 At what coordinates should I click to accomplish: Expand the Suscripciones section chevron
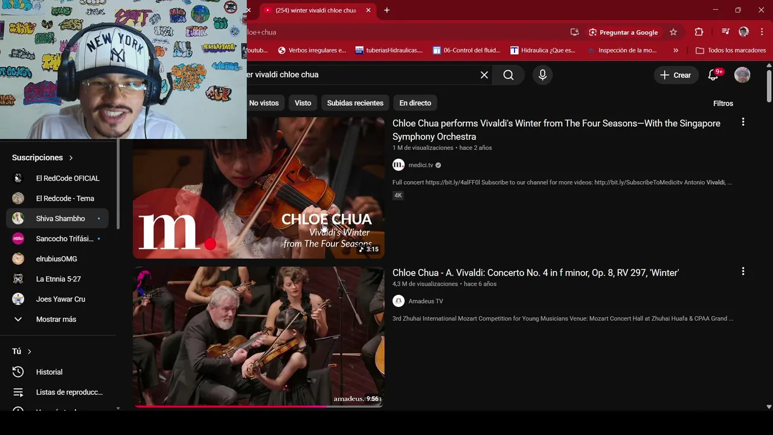point(71,158)
